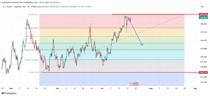Click the 141.000 price axis value
Viewport: 210px width, 96px height.
coord(203,82)
